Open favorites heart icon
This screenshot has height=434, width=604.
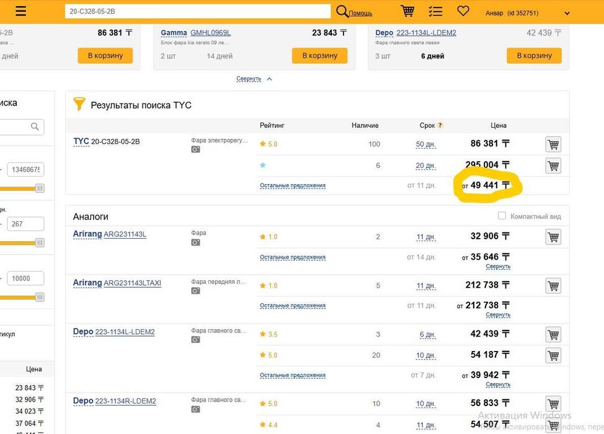[x=463, y=11]
